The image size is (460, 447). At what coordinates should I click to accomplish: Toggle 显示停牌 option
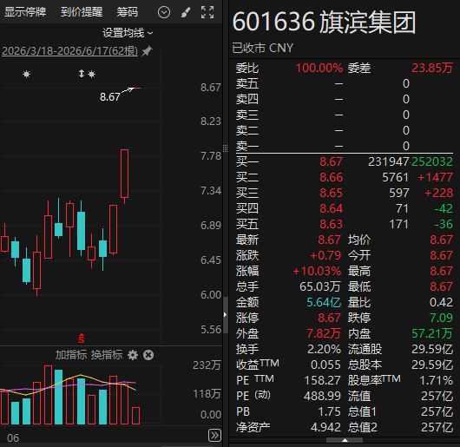click(25, 12)
